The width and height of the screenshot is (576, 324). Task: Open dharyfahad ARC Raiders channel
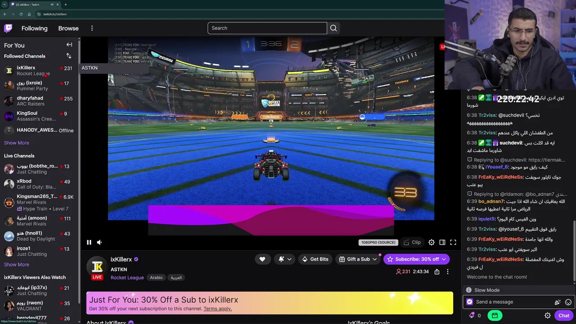(x=39, y=101)
